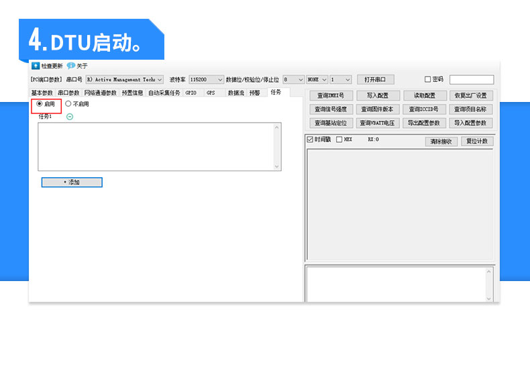
Task: Expand the parity dropdown showing NONE
Action: tap(317, 79)
